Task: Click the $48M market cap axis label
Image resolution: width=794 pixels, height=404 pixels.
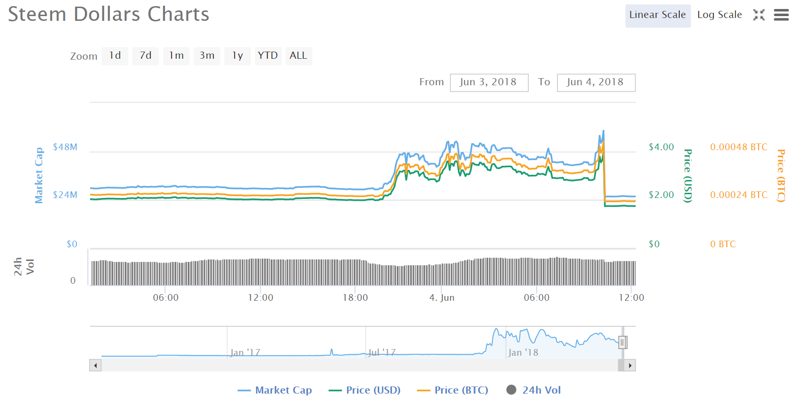Action: [x=65, y=147]
